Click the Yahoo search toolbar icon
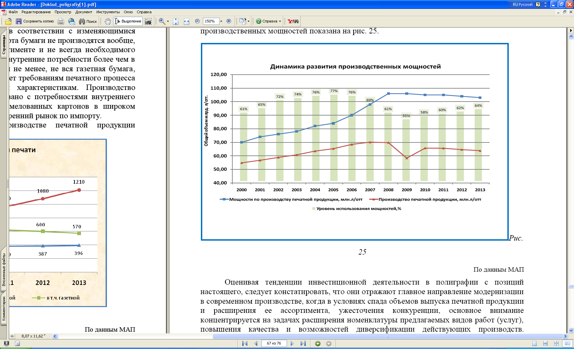This screenshot has width=574, height=349. pyautogui.click(x=293, y=21)
